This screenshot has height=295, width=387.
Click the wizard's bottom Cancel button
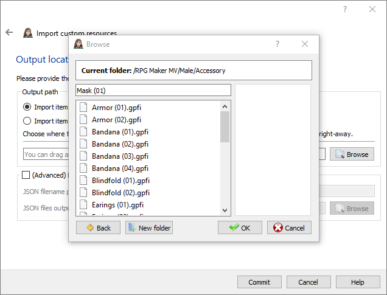pyautogui.click(x=309, y=282)
